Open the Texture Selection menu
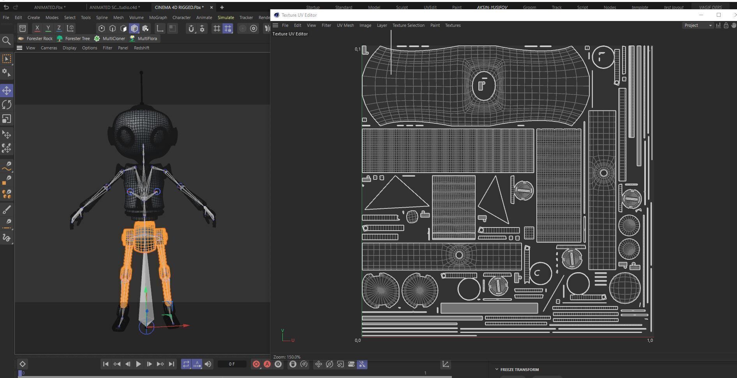 [408, 25]
